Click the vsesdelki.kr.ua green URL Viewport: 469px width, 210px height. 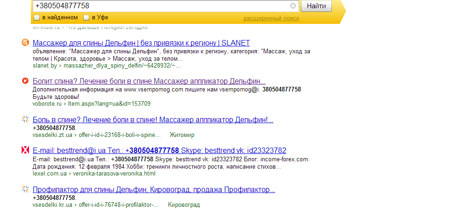[x=96, y=205]
